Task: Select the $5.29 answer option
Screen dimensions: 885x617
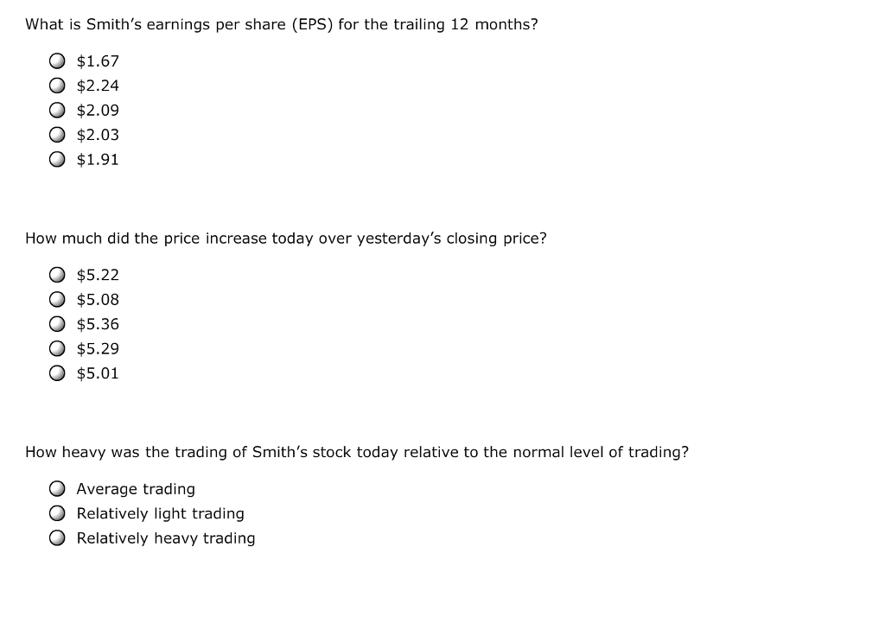Action: pyautogui.click(x=57, y=349)
